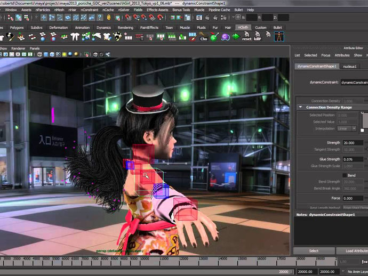Click the range slider bar showing 20000

point(147,272)
